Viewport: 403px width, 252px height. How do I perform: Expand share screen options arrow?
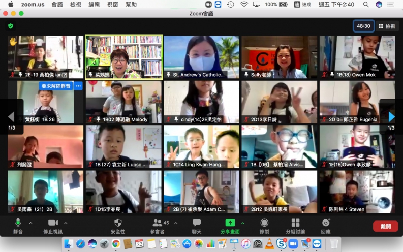tap(242, 223)
